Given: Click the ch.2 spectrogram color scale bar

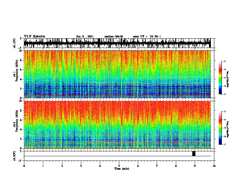Looking at the screenshot, I should [220, 128].
